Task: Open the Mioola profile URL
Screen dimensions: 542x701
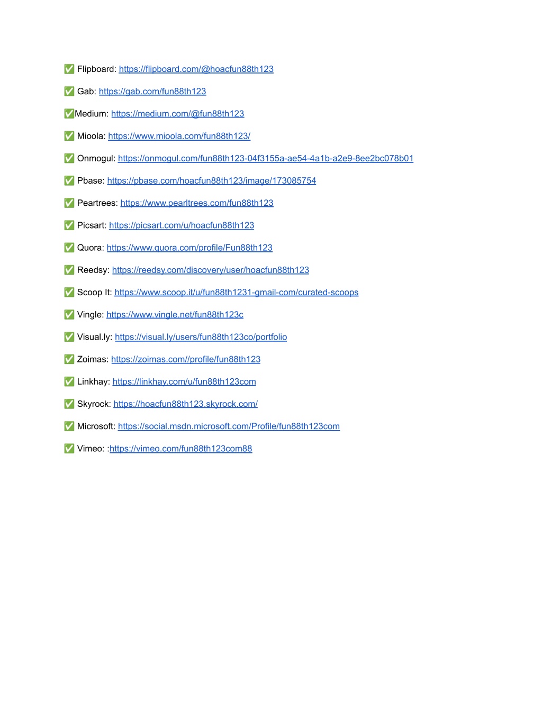Action: [179, 136]
